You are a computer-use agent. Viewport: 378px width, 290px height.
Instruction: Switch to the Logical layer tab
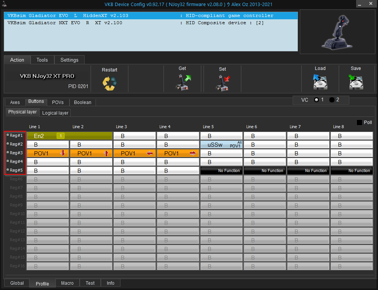55,113
